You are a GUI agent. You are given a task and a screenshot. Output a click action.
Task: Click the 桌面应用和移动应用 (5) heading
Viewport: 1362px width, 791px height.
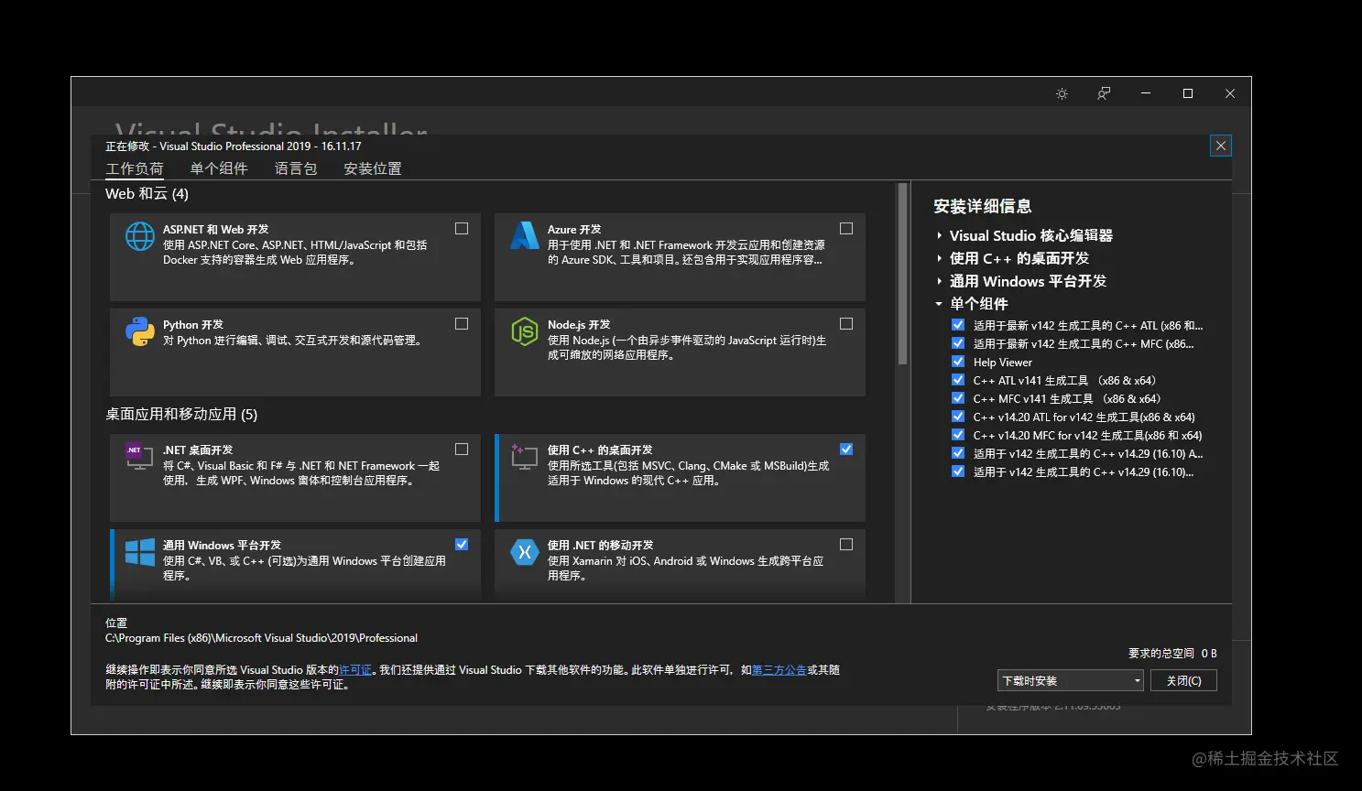[x=181, y=415]
